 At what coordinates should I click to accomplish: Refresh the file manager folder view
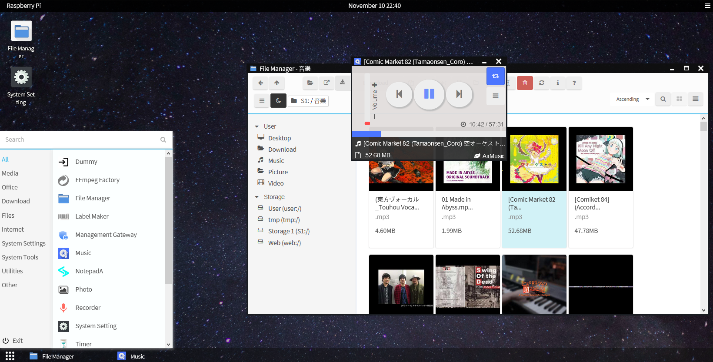[x=541, y=83]
